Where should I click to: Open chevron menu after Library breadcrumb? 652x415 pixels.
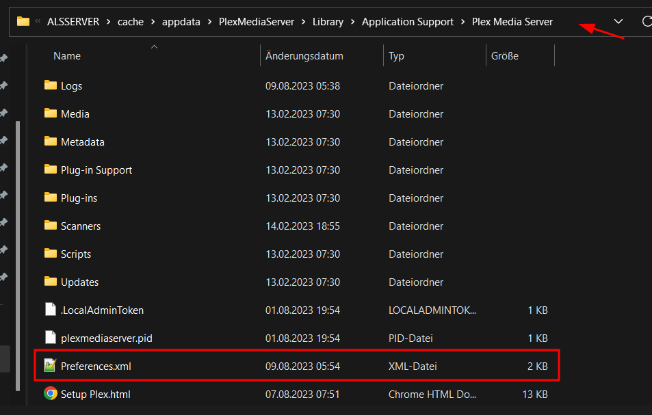pos(352,22)
